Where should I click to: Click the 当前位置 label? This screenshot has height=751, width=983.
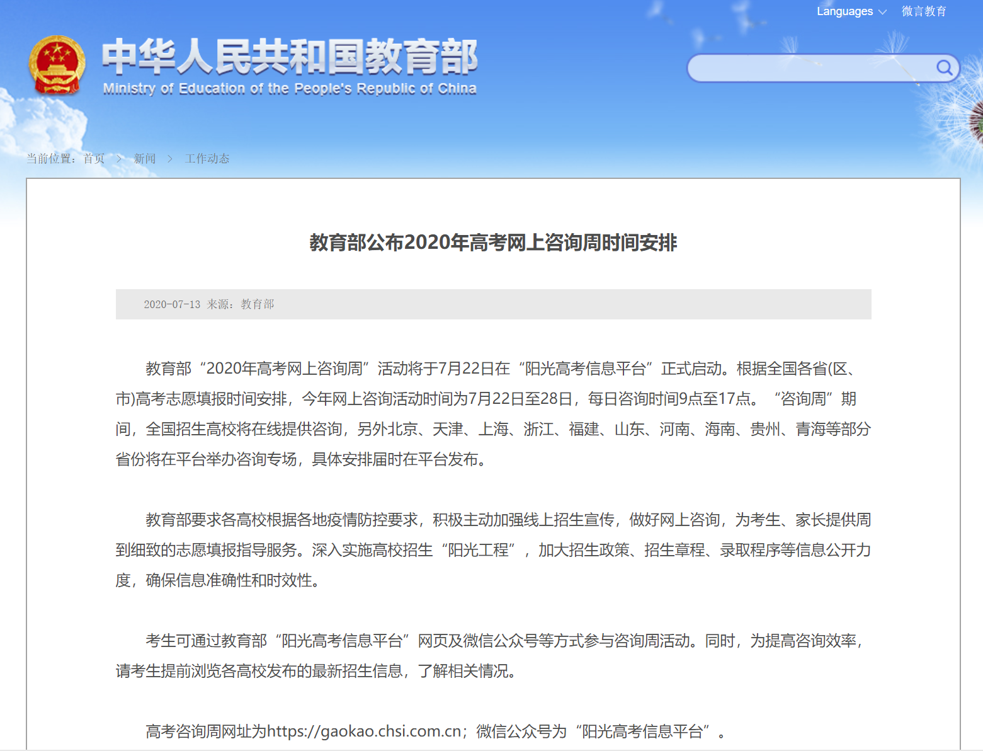tap(52, 159)
